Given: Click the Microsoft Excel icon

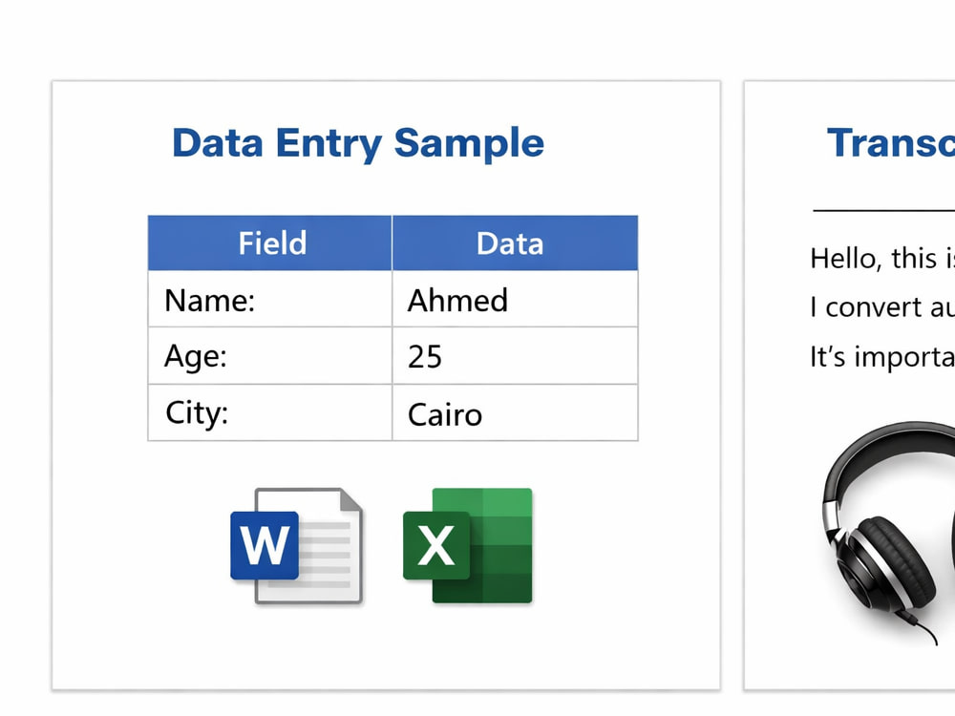Looking at the screenshot, I should [468, 545].
